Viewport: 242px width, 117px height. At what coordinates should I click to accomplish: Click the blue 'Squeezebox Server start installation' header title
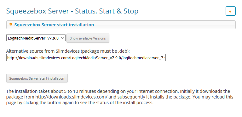coord(54,25)
